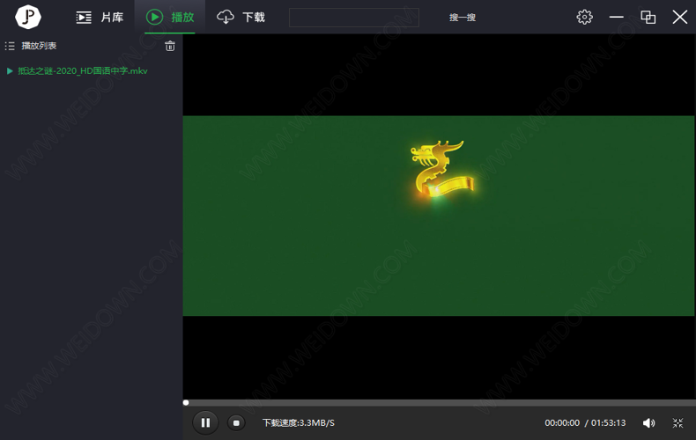Click the playback progress bar

[440, 403]
